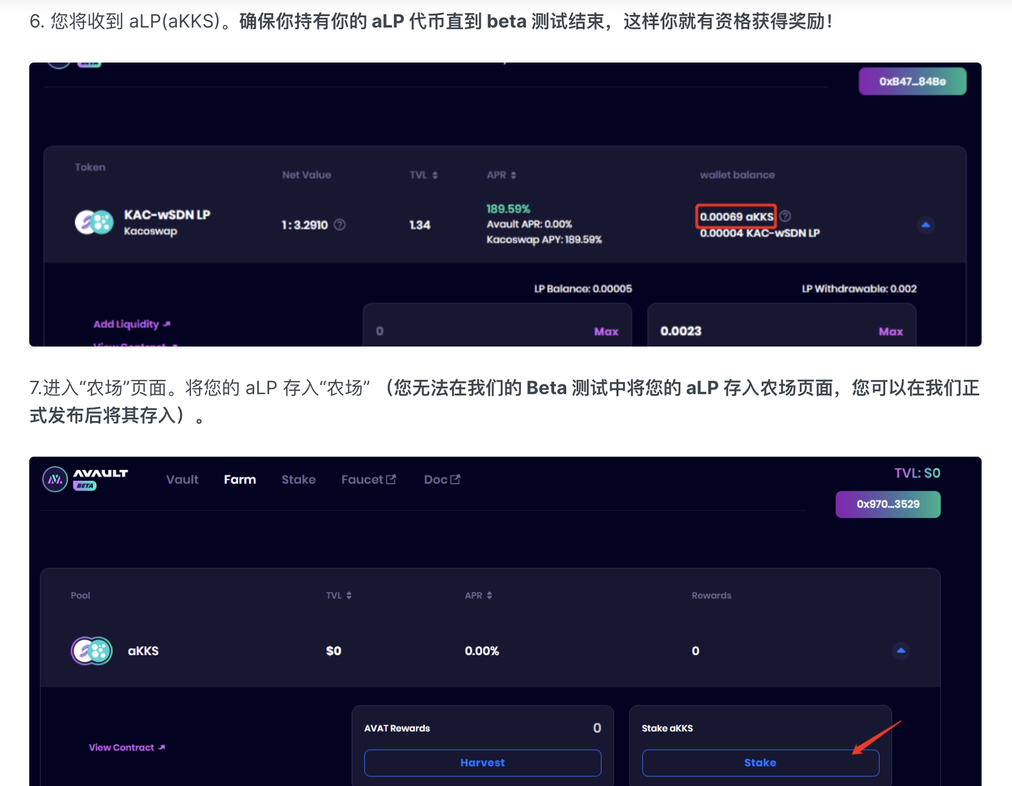Click Max in the LP Withdrawable field
1012x786 pixels.
click(x=890, y=332)
